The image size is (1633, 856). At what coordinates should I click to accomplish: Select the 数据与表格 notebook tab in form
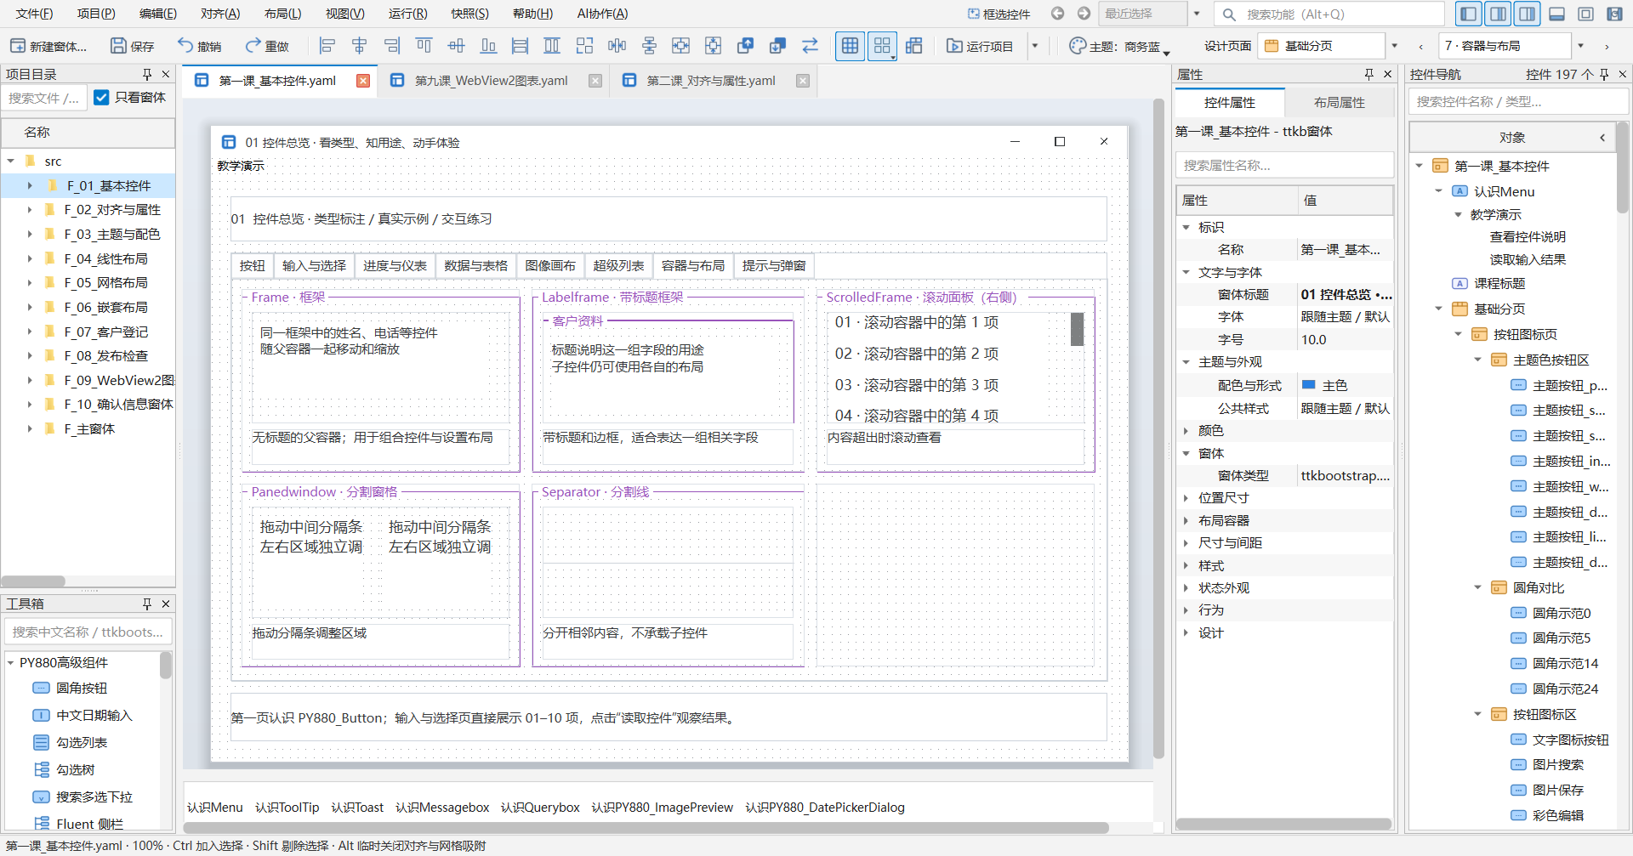point(475,266)
